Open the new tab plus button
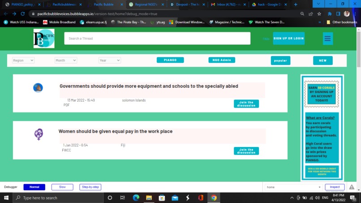 click(x=296, y=4)
